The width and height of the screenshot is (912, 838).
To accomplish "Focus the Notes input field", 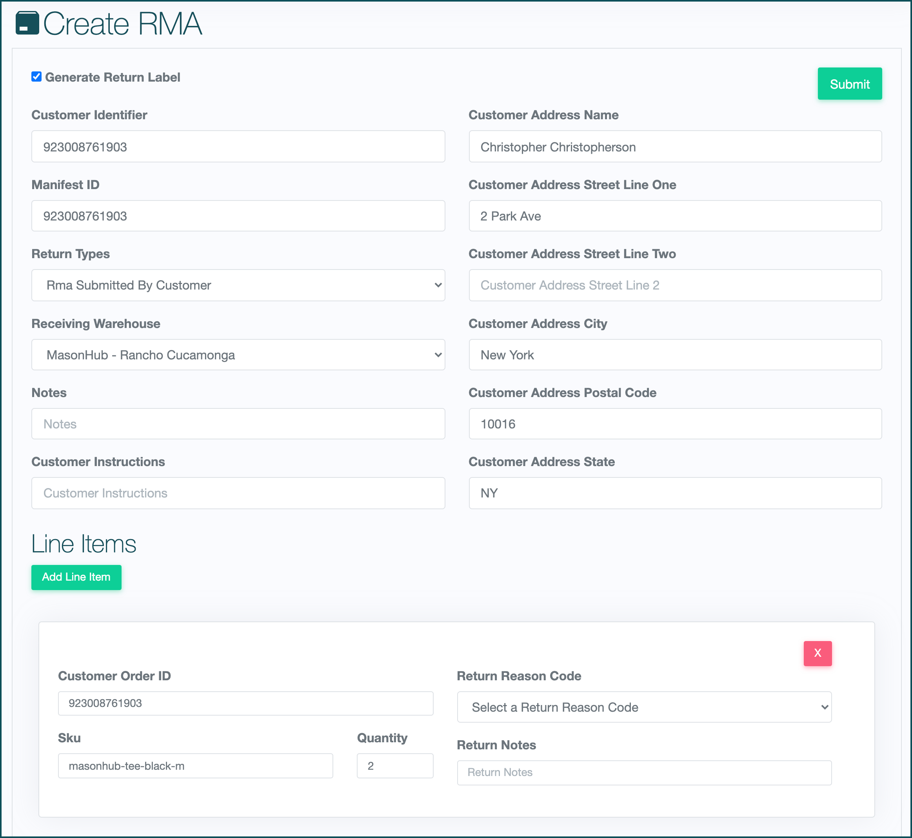I will 238,424.
